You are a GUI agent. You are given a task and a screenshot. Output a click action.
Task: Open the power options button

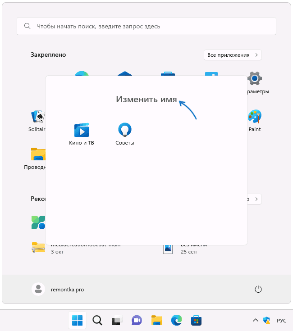(258, 289)
